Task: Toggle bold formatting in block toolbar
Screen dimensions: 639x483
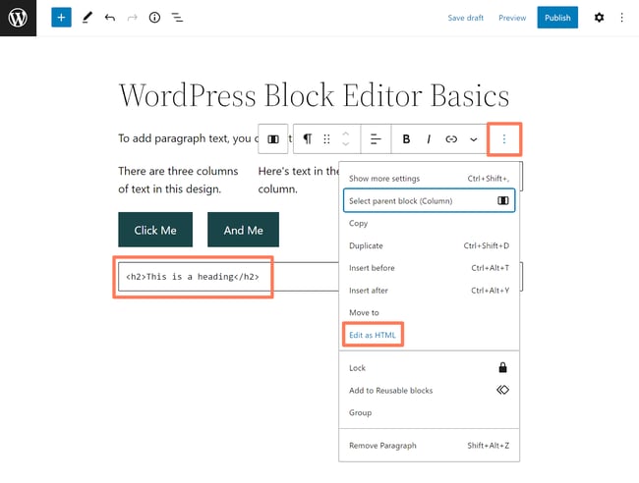Action: (406, 139)
